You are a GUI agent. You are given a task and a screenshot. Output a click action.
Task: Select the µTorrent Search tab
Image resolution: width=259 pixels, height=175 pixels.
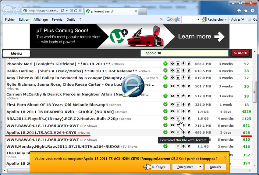click(x=112, y=11)
